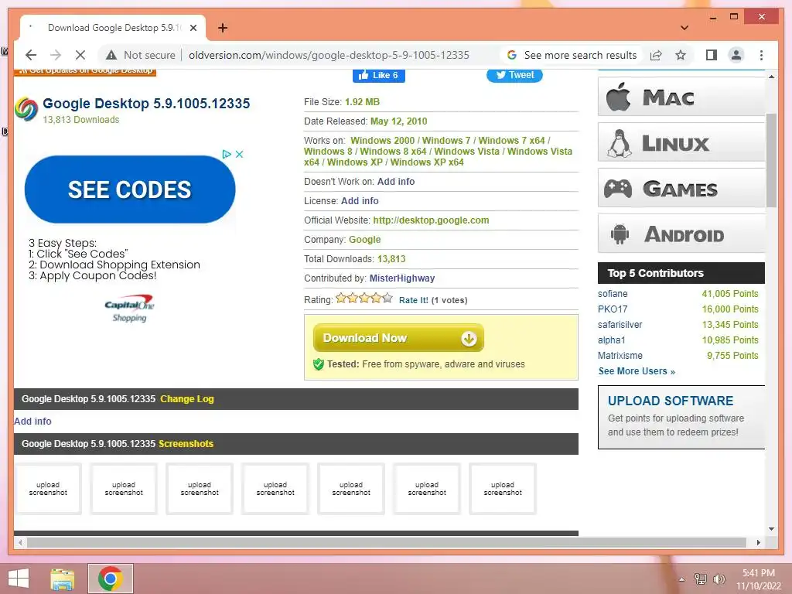This screenshot has width=792, height=594.
Task: Show hidden tray icons arrow
Action: click(682, 579)
